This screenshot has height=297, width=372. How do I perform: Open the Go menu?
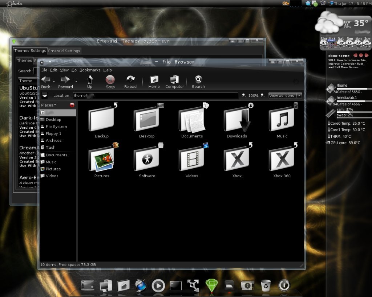[x=74, y=70]
